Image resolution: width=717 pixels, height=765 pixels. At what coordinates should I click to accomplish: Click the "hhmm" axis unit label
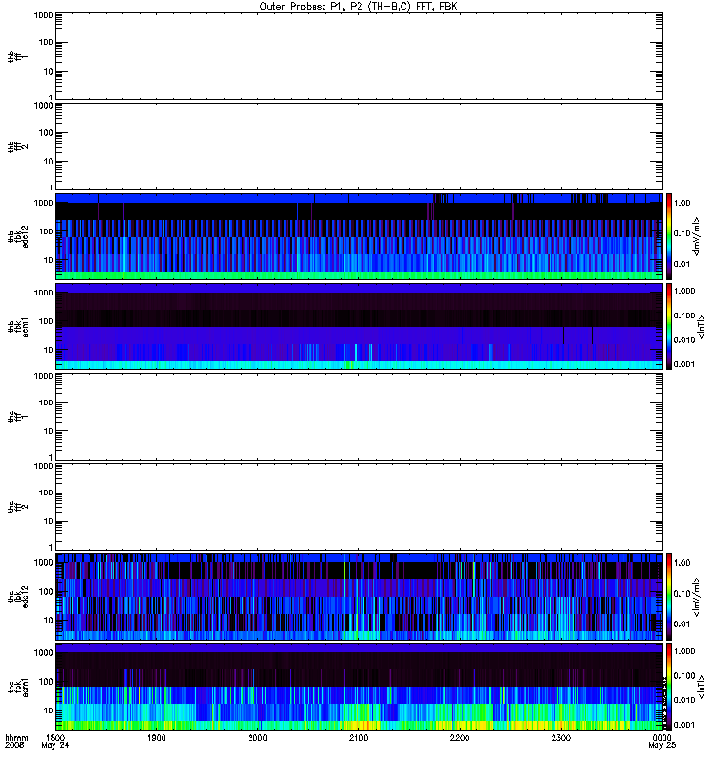(16, 737)
